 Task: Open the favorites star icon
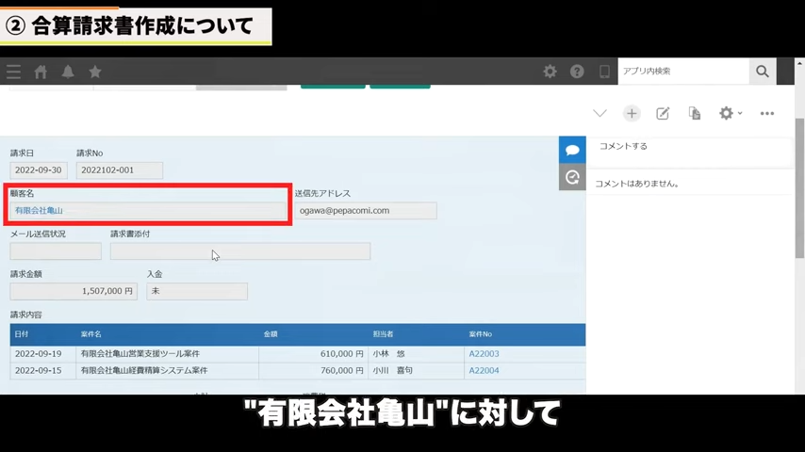[95, 72]
